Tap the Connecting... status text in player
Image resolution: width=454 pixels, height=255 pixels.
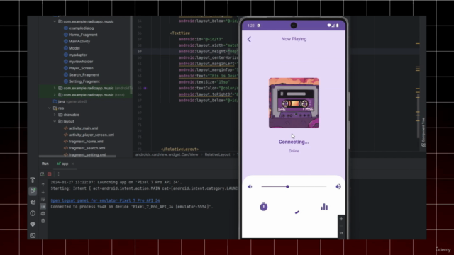point(294,142)
